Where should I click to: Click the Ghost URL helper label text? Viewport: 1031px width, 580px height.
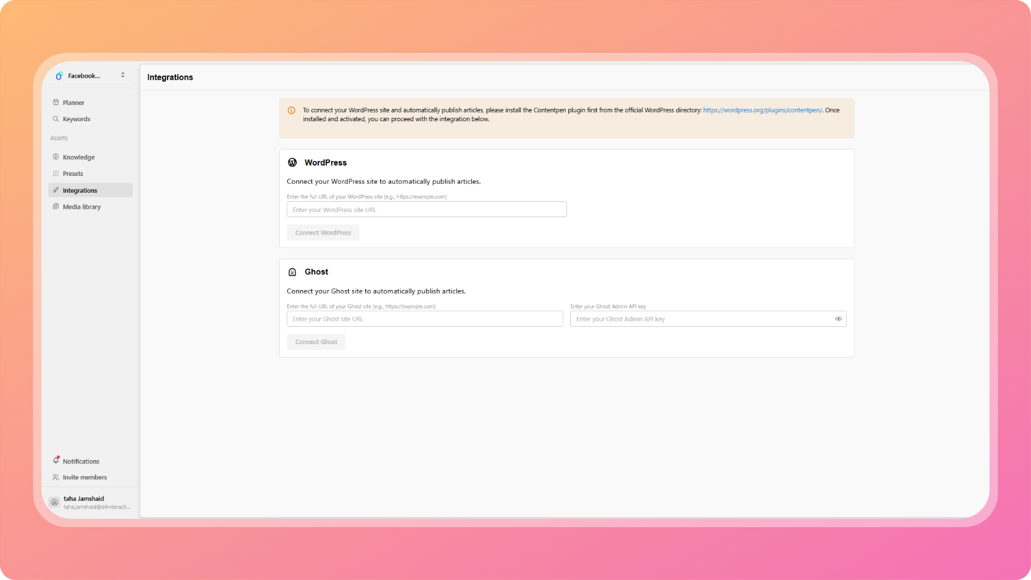[361, 307]
